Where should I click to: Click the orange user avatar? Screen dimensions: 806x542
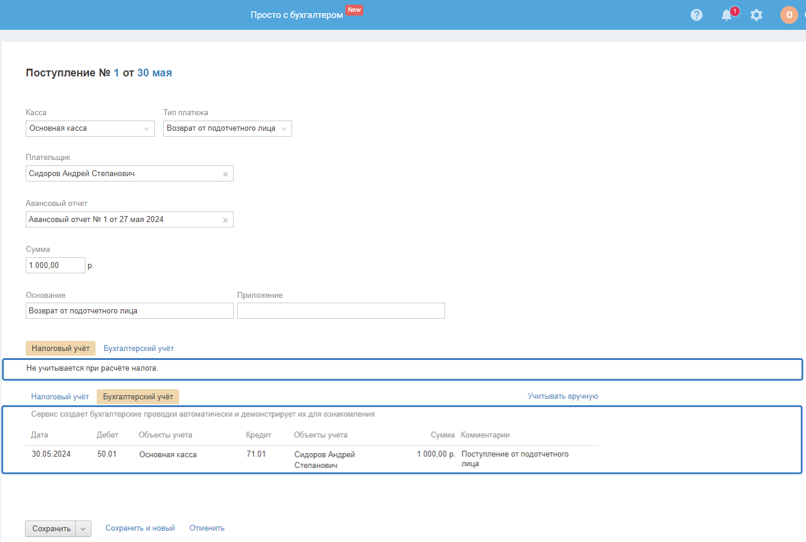click(x=789, y=15)
